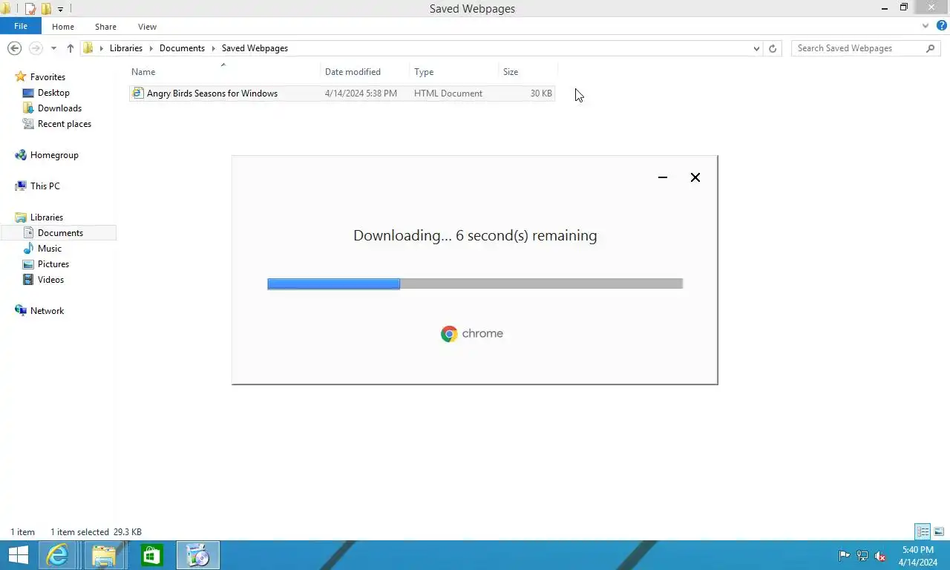Go up one folder level
The width and height of the screenshot is (950, 570).
pos(71,48)
